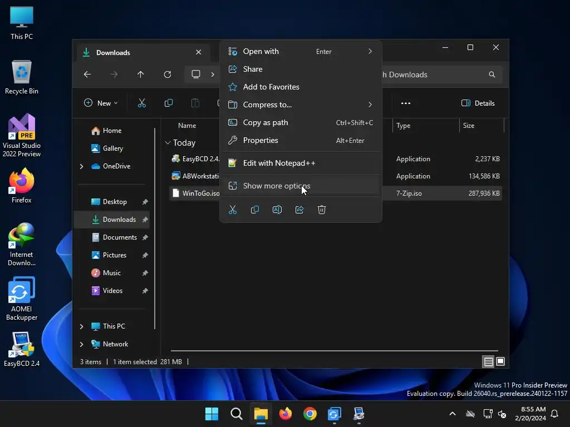Click Copy icon in context menu bottom row
570x427 pixels.
255,210
